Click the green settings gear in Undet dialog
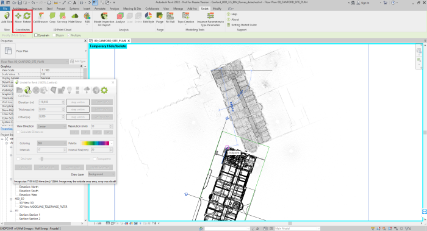 [x=104, y=90]
